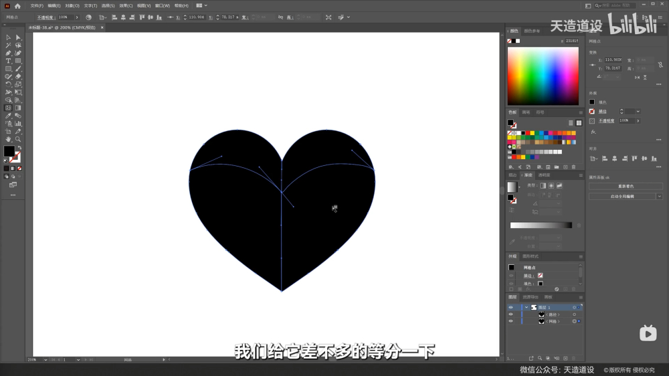Switch swatches to list view
This screenshot has width=669, height=376.
tap(571, 123)
